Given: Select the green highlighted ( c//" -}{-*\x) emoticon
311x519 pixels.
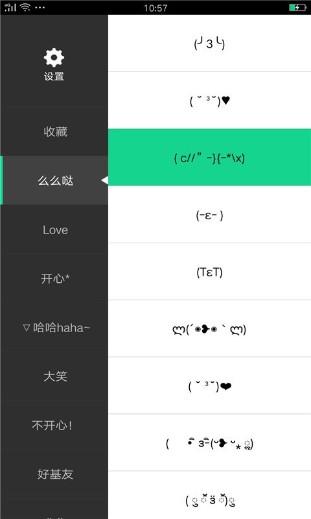Looking at the screenshot, I should [209, 157].
